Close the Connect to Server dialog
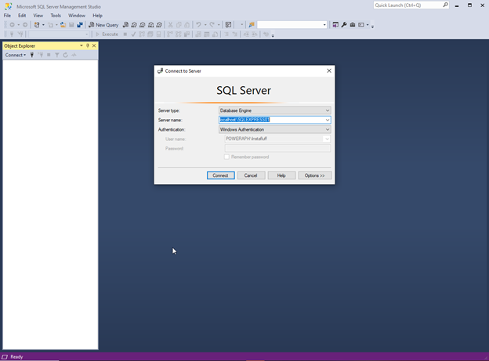 click(x=329, y=70)
